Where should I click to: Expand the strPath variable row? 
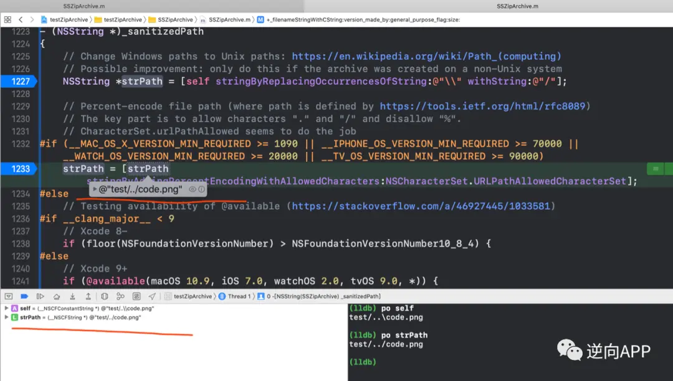click(x=6, y=317)
